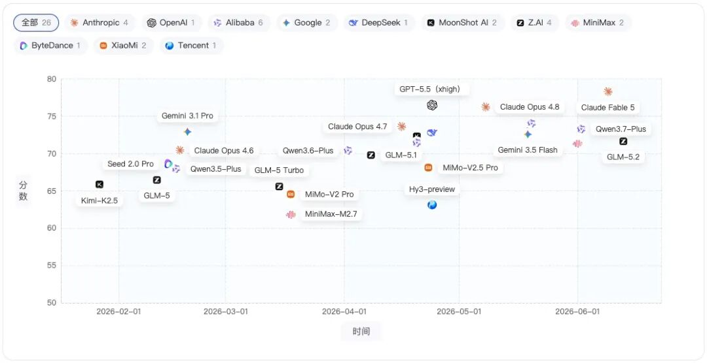Click the GLM-5.1 data point marker

(371, 155)
